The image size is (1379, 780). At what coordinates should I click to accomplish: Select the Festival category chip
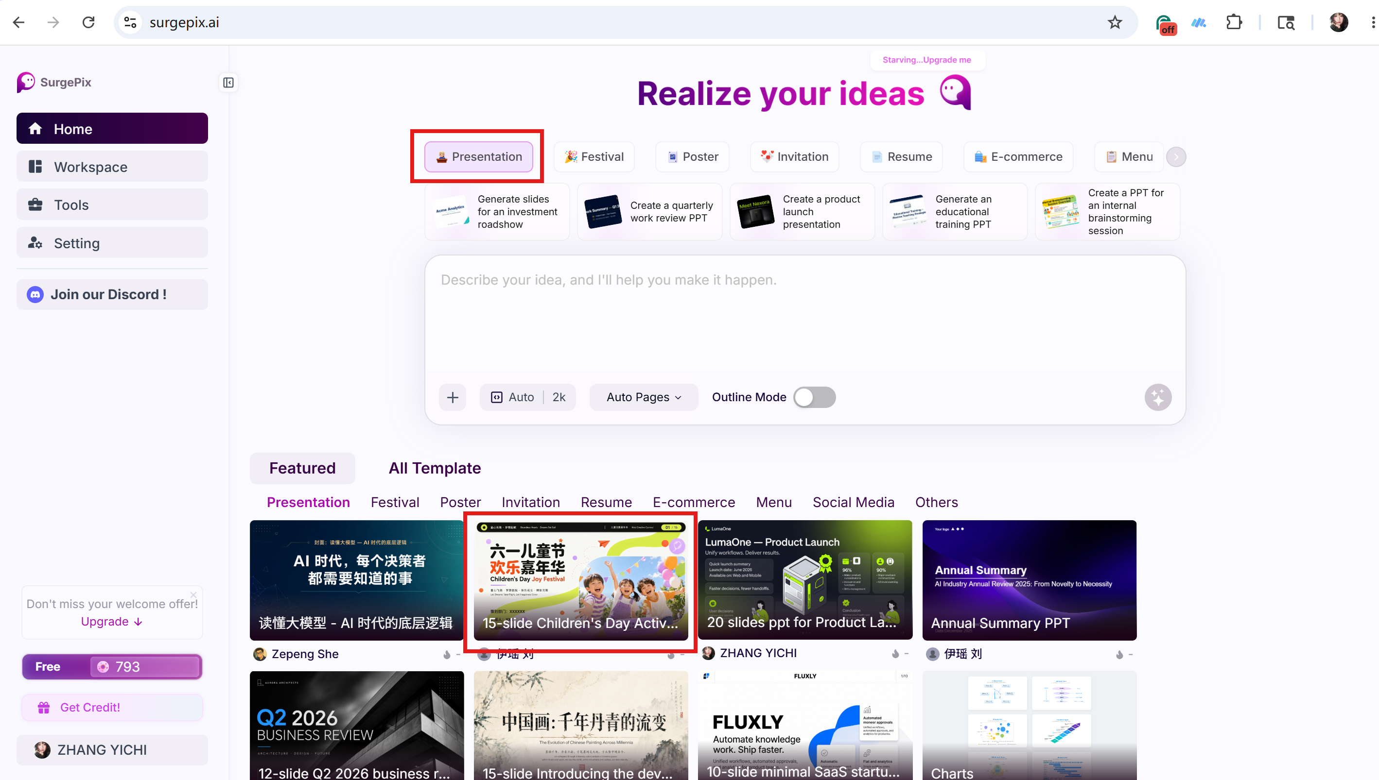point(594,156)
